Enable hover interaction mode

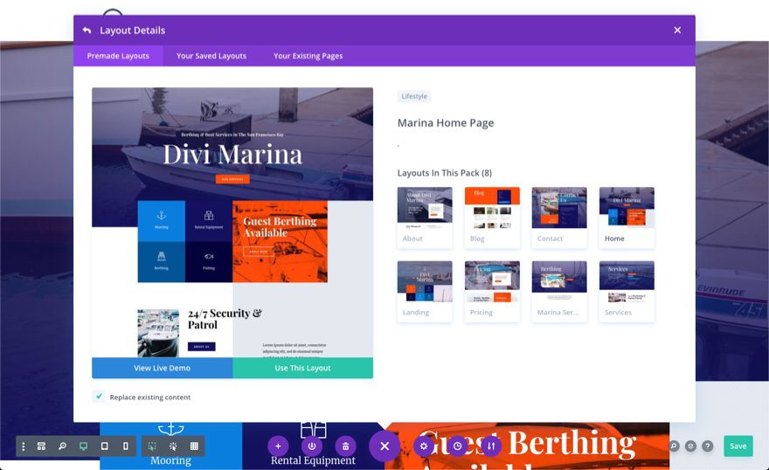coord(173,446)
